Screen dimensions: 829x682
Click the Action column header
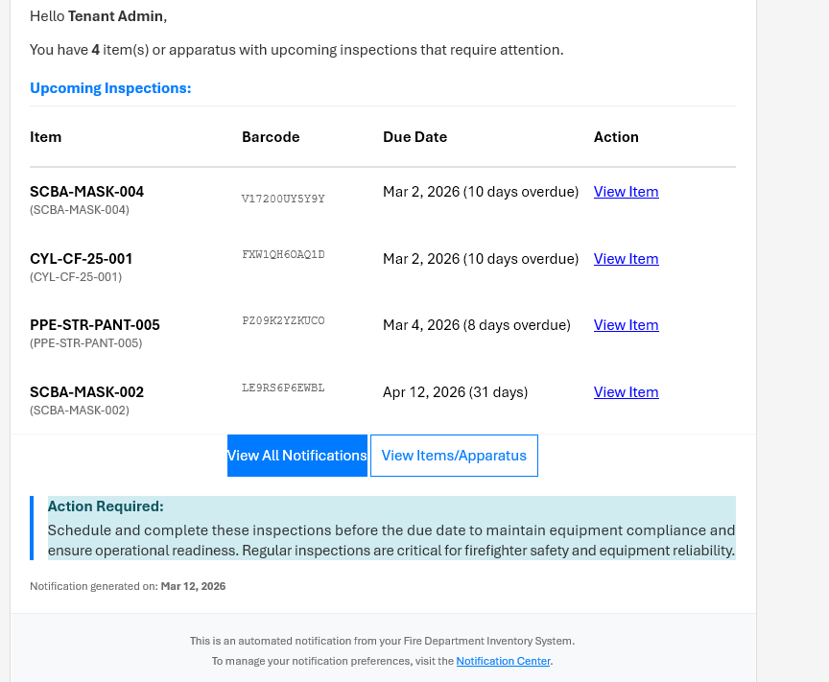tap(616, 136)
